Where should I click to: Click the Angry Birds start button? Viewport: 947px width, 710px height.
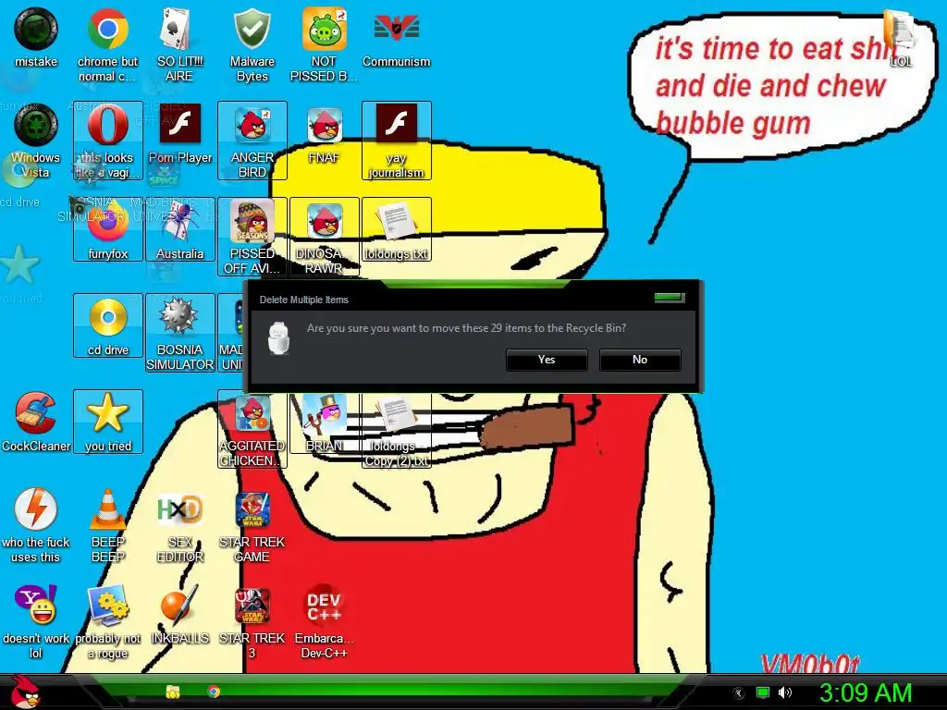25,692
